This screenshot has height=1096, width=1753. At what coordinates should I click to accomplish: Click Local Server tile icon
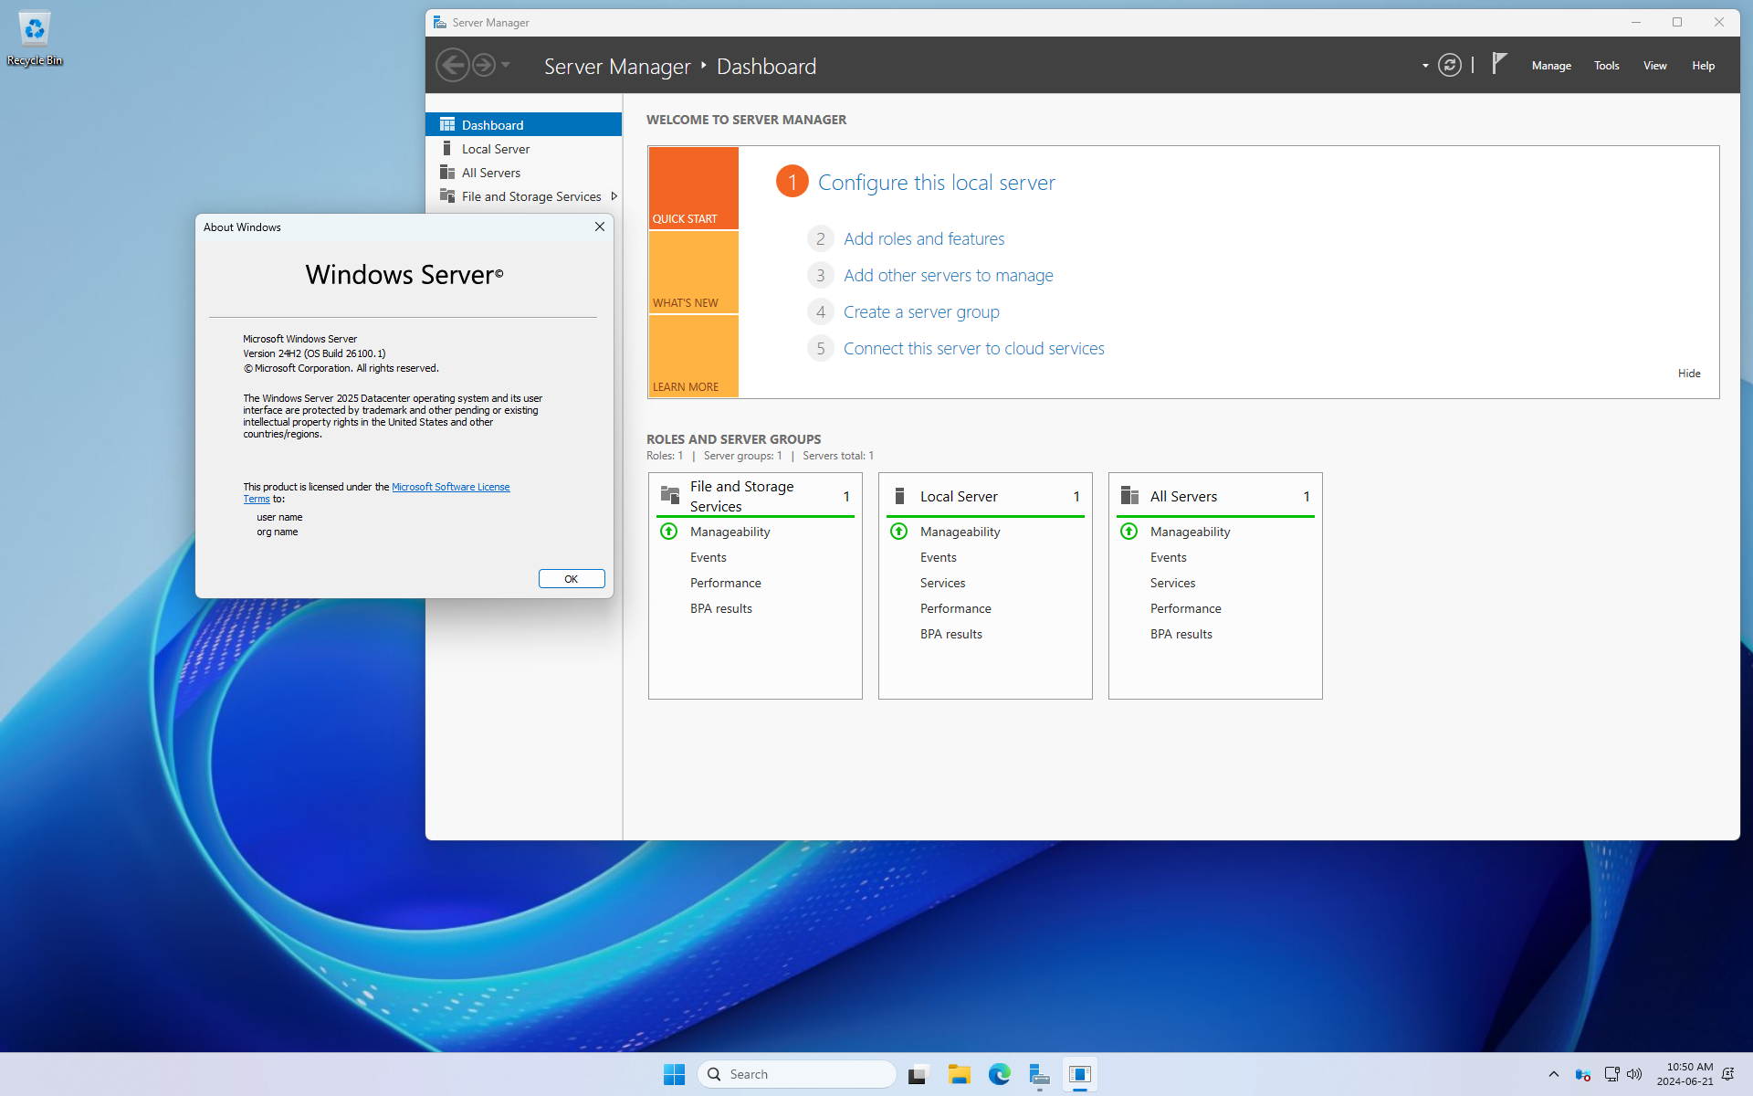pos(899,496)
